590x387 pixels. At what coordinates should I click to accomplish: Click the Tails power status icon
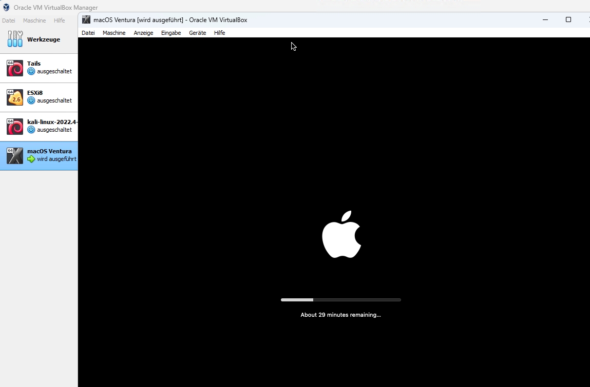tap(31, 71)
